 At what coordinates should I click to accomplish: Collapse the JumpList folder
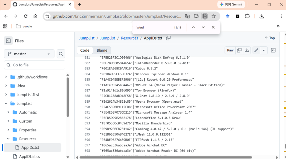click(x=6, y=103)
